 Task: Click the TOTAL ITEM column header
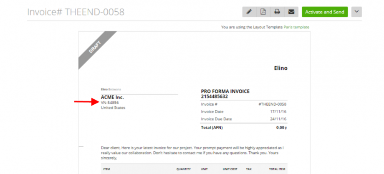click(278, 169)
